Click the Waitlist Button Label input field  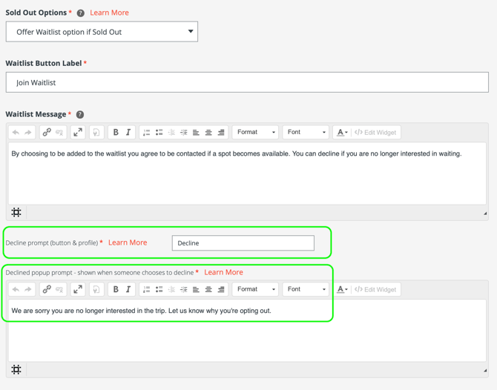[247, 82]
